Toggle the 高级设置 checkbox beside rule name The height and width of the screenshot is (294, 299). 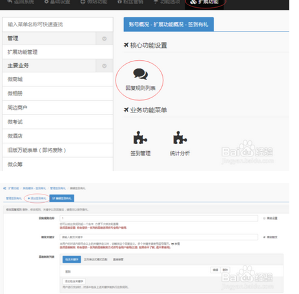click(x=264, y=218)
